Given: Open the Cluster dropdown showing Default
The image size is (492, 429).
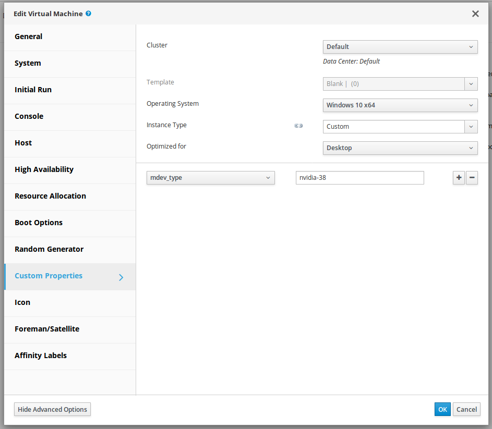Looking at the screenshot, I should click(400, 47).
